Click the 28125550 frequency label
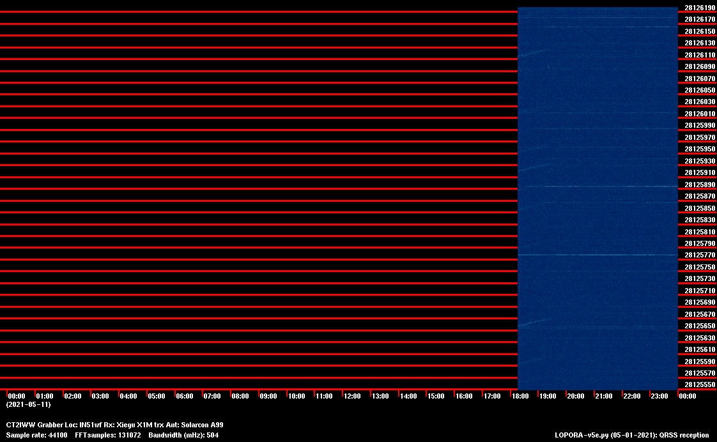The width and height of the screenshot is (717, 442). [700, 385]
